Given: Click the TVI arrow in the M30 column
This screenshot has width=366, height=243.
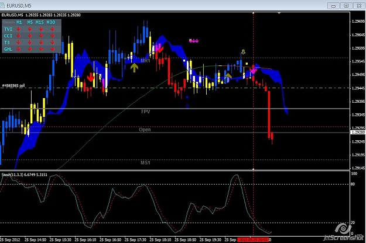Looking at the screenshot, I should point(53,29).
